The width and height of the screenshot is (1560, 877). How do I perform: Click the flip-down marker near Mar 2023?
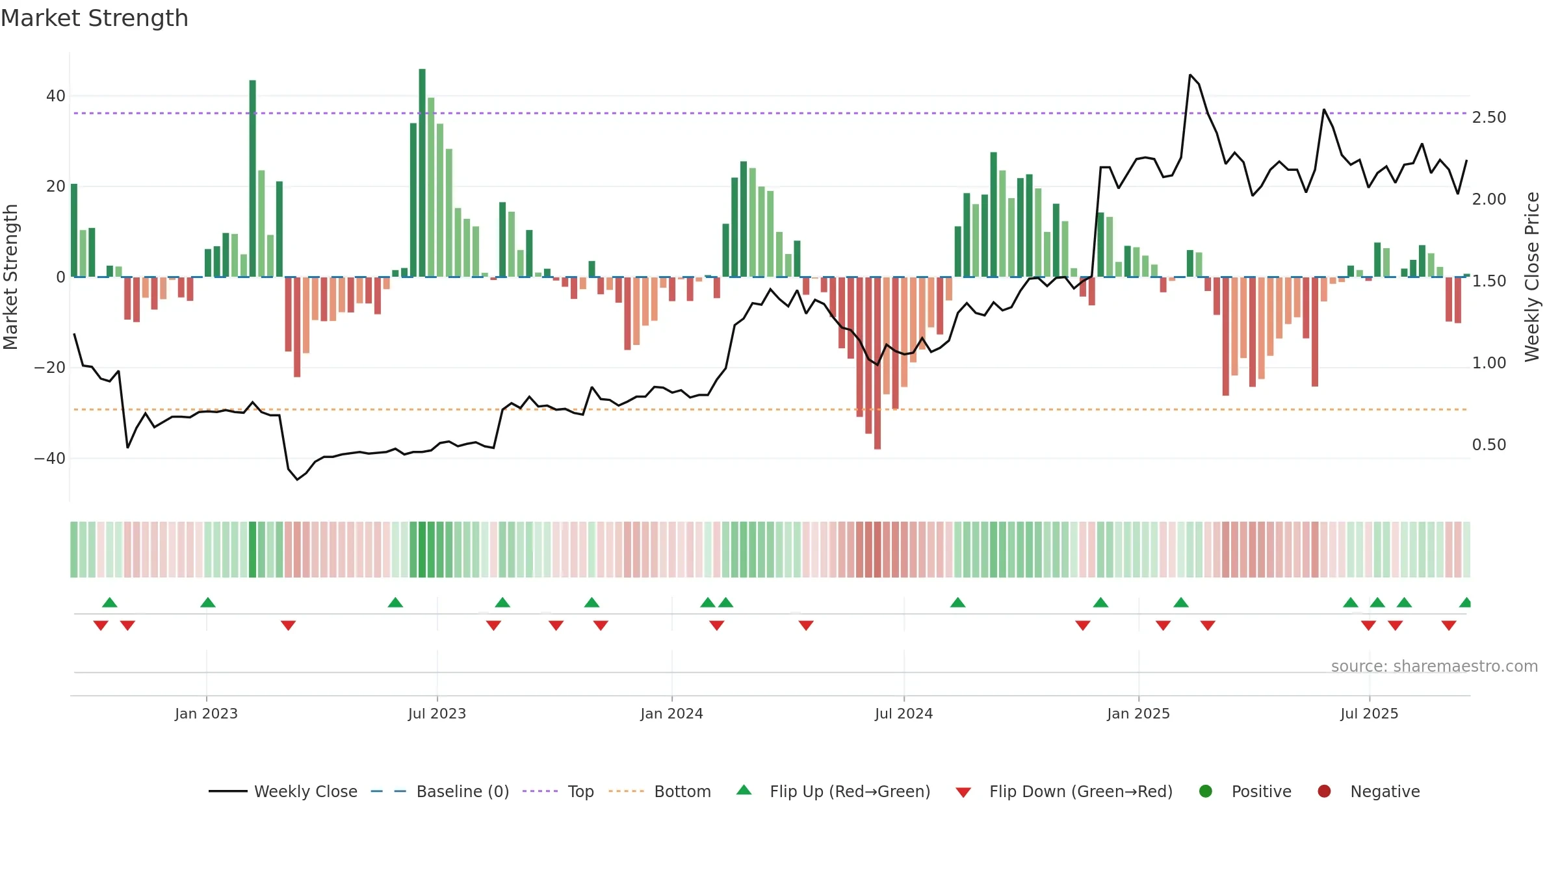[289, 626]
